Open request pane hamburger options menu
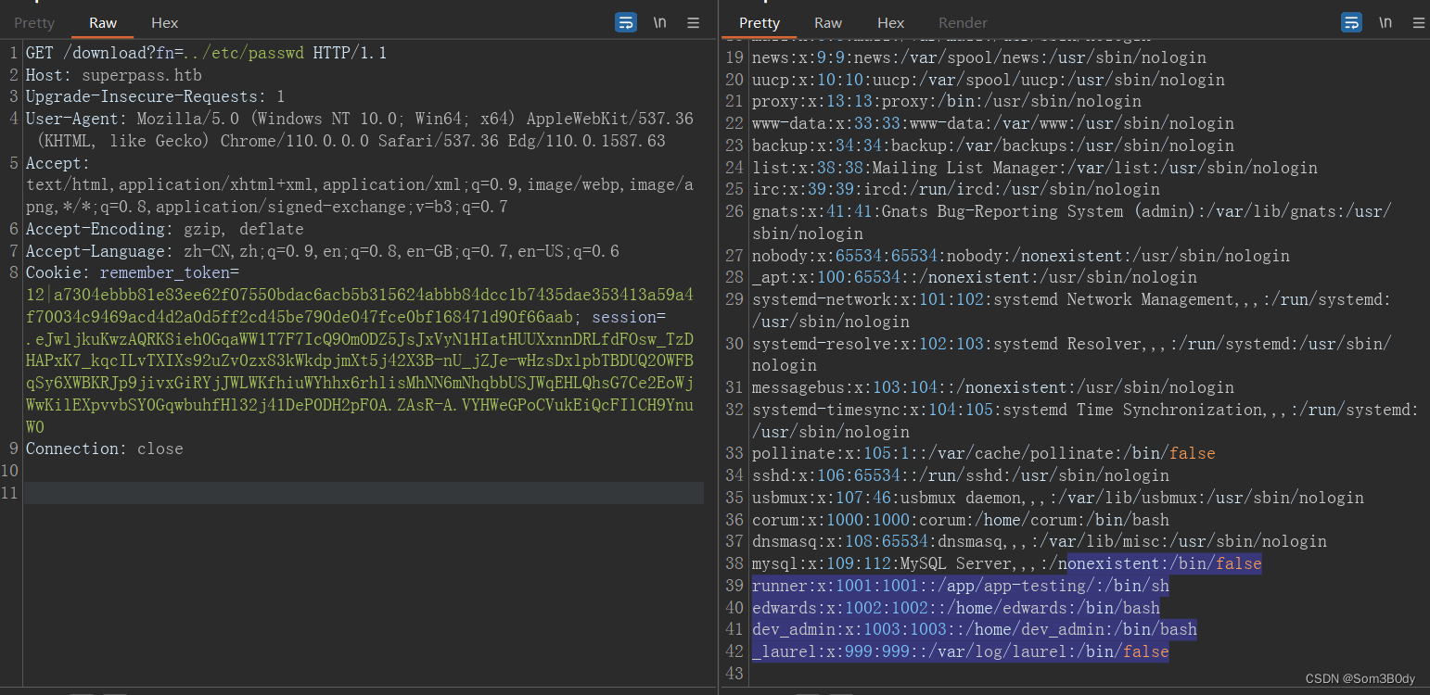1430x695 pixels. point(693,22)
